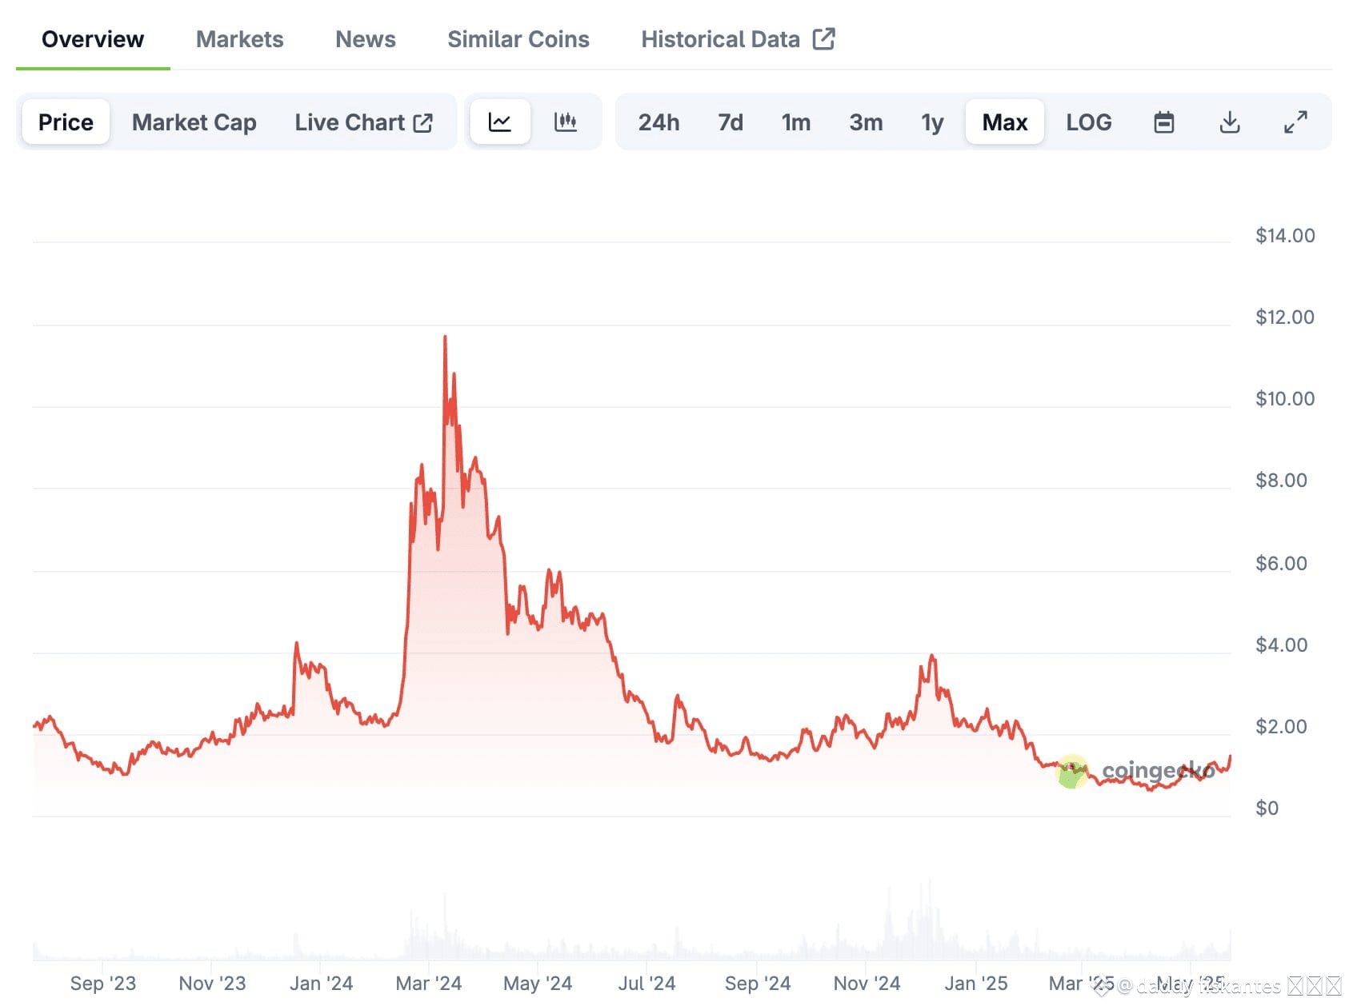1349x1006 pixels.
Task: Set time range to 1m
Action: coord(796,122)
